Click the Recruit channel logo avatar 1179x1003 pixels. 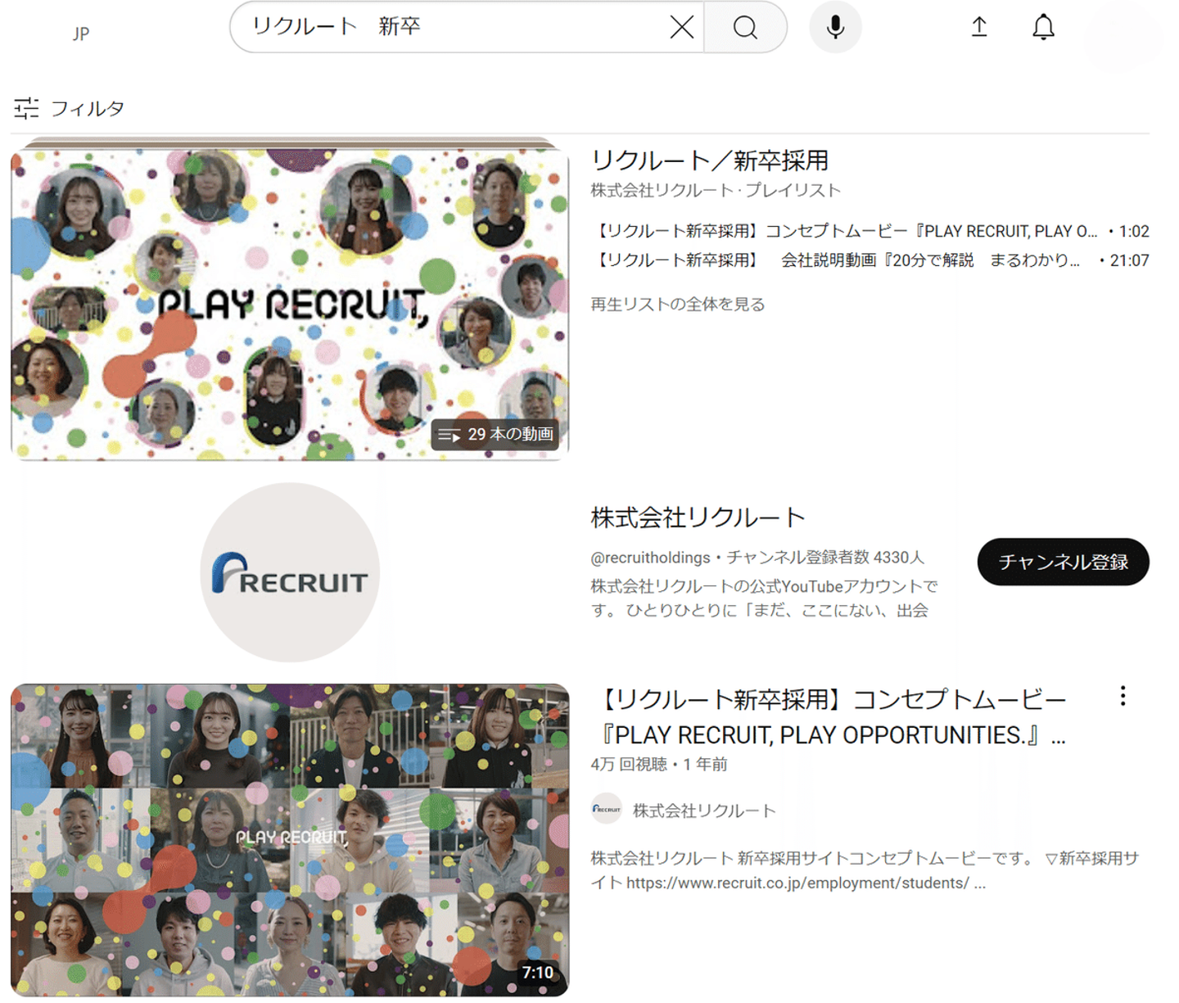(x=290, y=572)
